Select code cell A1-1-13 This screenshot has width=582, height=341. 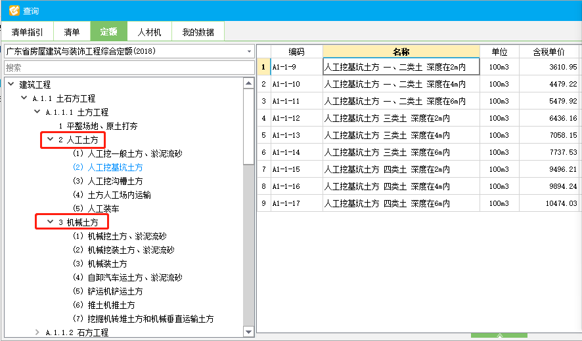[x=296, y=135]
